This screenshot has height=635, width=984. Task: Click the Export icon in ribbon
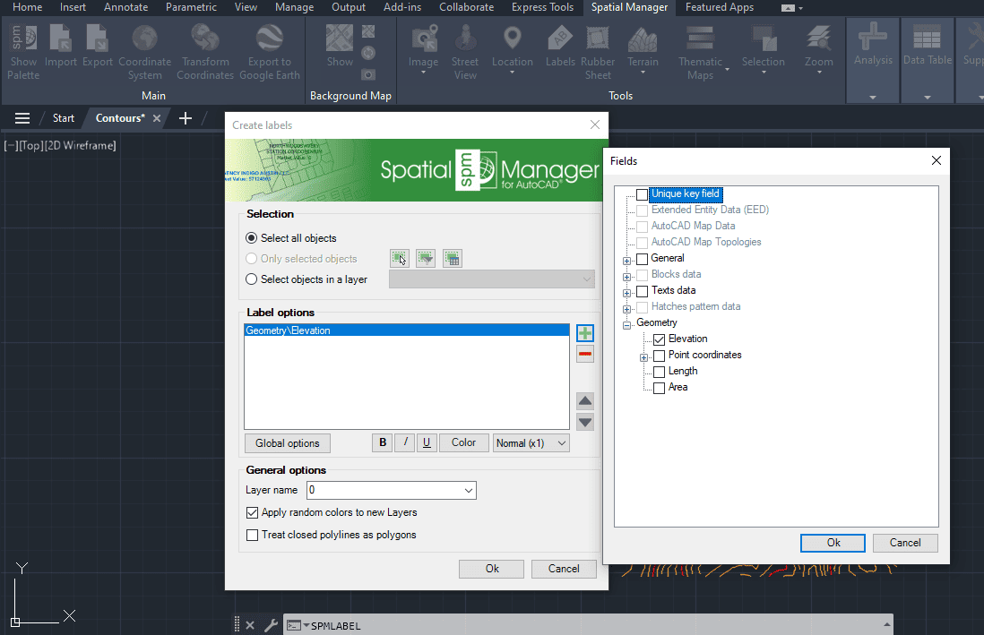click(x=98, y=46)
